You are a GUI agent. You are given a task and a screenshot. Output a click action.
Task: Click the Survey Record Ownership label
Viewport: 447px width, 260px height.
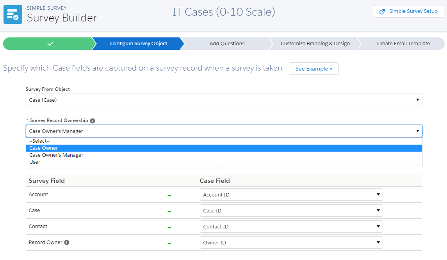(x=59, y=120)
